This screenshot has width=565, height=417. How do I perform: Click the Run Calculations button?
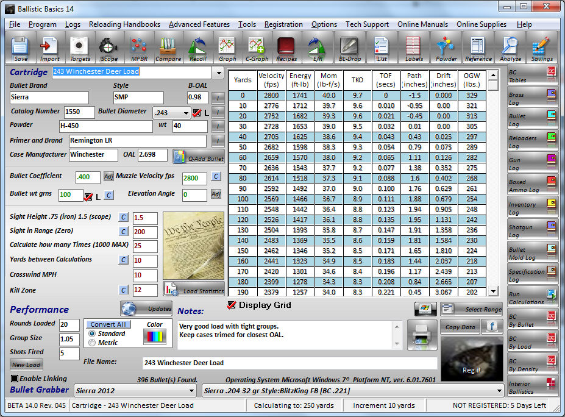pos(533,298)
